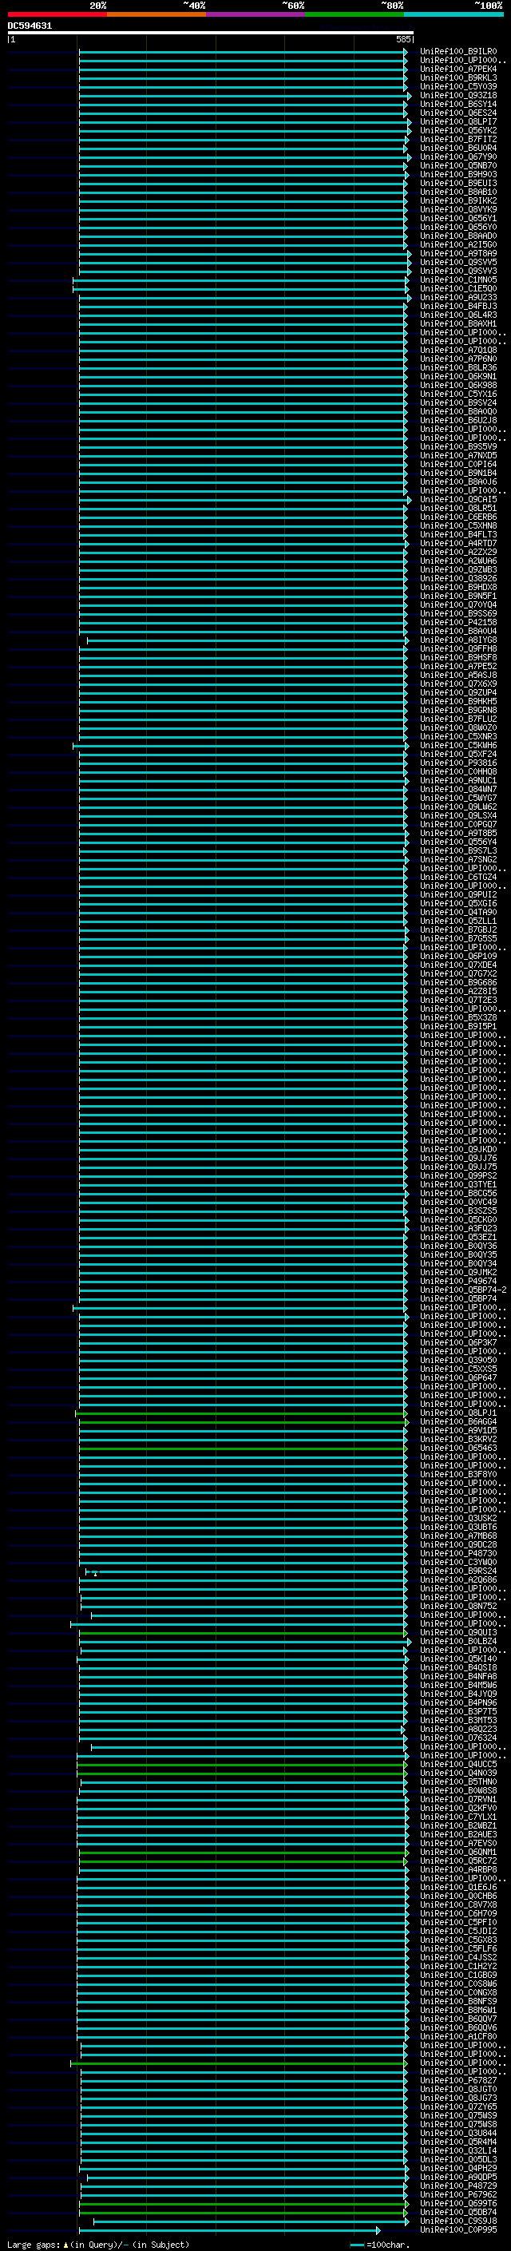Select subject UniRef100_B7FIT2
Image resolution: width=511 pixels, height=2251 pixels.
(x=458, y=139)
